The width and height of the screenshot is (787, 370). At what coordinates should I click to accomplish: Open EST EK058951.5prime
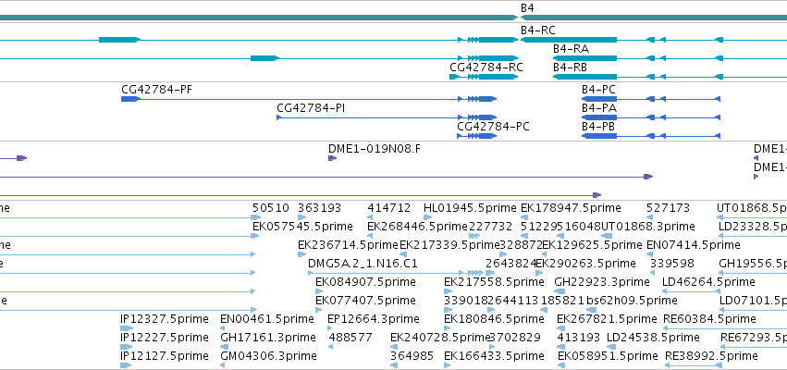(608, 356)
